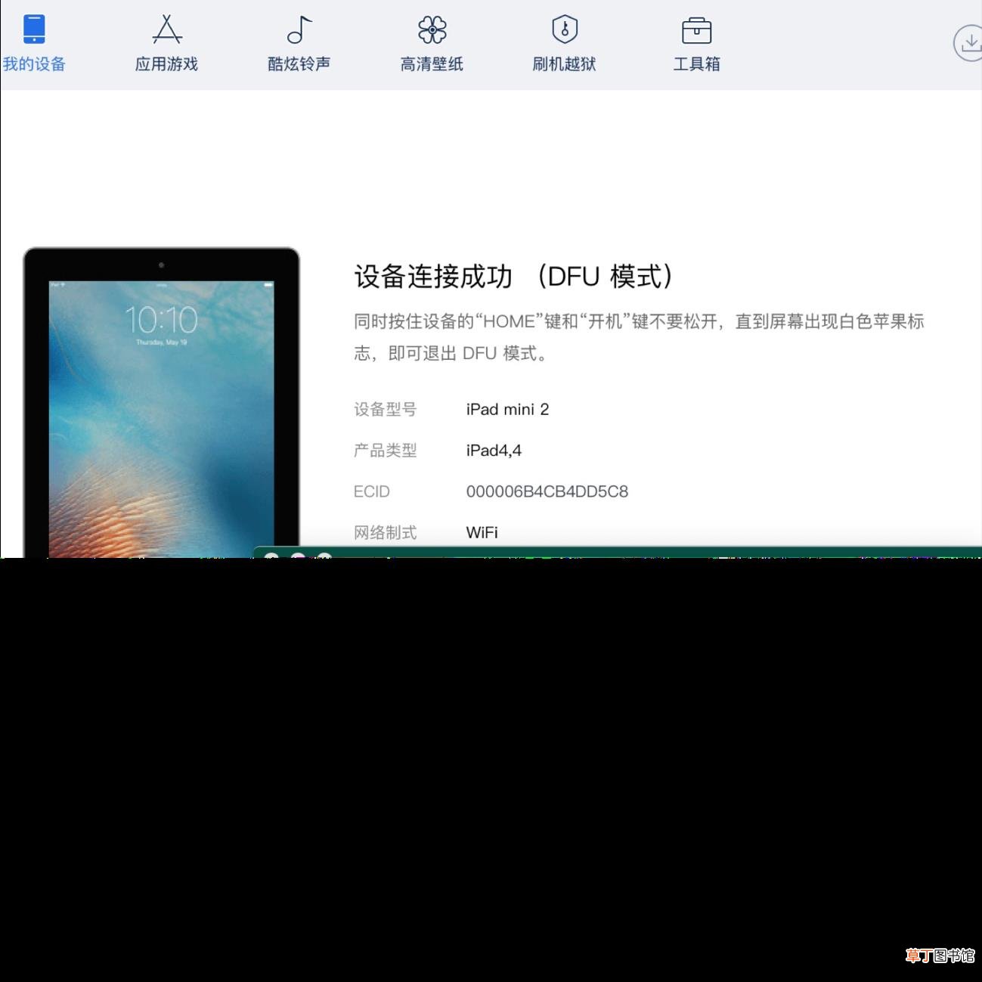Select the ECID value 000006B4CB4DD5C8
The image size is (982, 982).
[547, 491]
